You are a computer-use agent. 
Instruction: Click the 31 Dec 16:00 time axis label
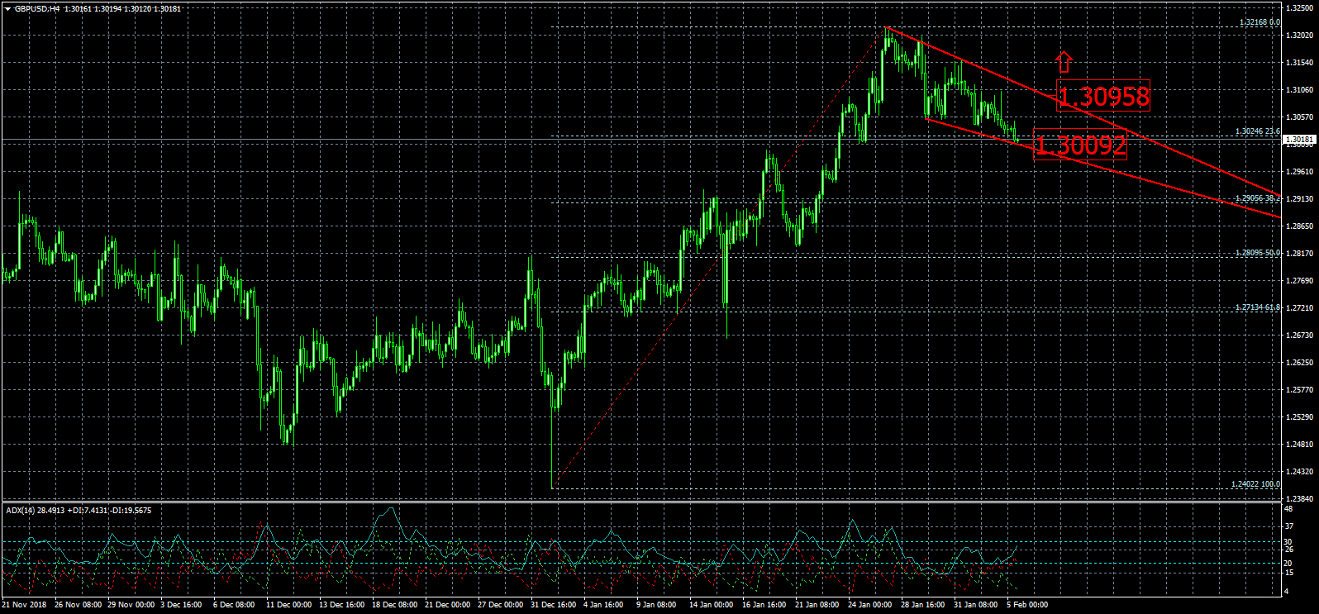pos(553,605)
